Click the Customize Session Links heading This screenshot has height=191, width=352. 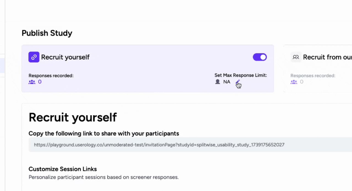point(62,169)
